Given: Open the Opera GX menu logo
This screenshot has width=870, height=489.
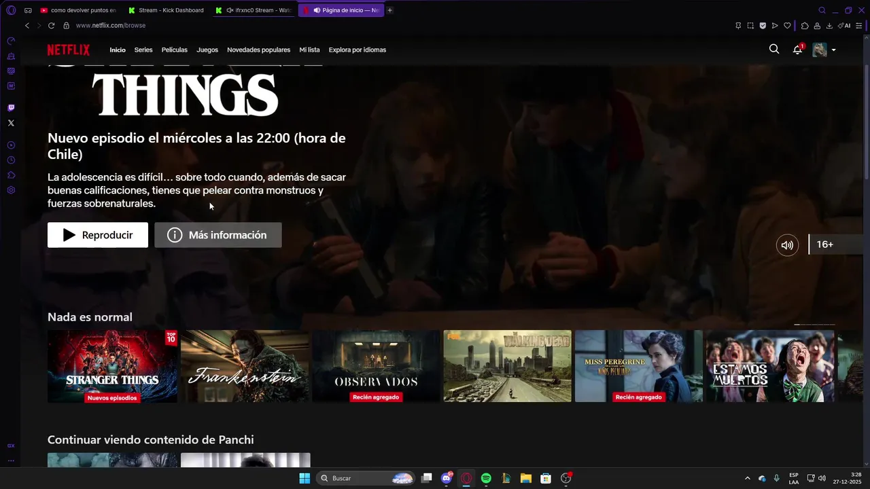Looking at the screenshot, I should (x=11, y=10).
